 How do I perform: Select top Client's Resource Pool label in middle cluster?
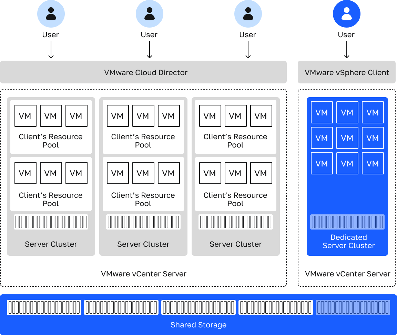coord(143,141)
